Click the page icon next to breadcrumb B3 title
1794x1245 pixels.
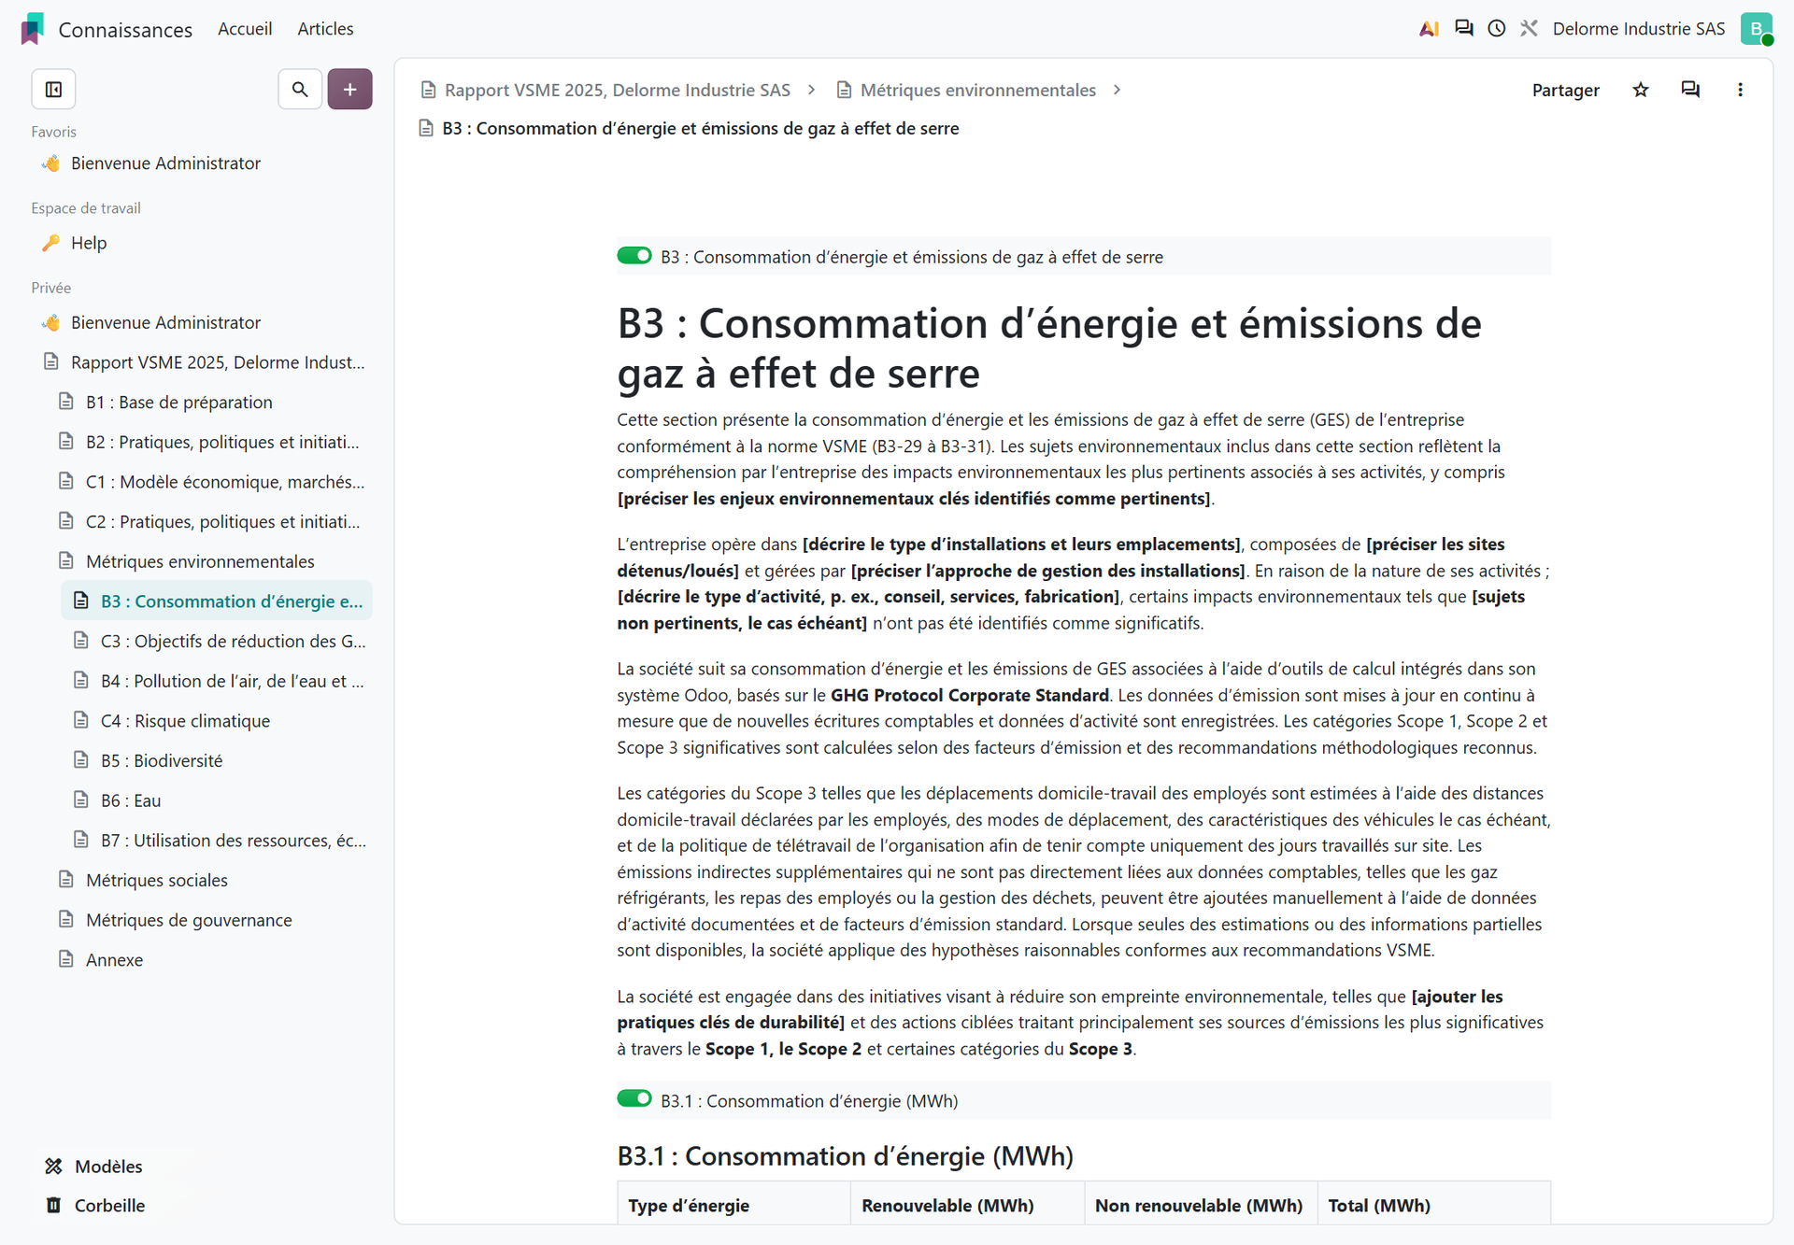click(426, 129)
